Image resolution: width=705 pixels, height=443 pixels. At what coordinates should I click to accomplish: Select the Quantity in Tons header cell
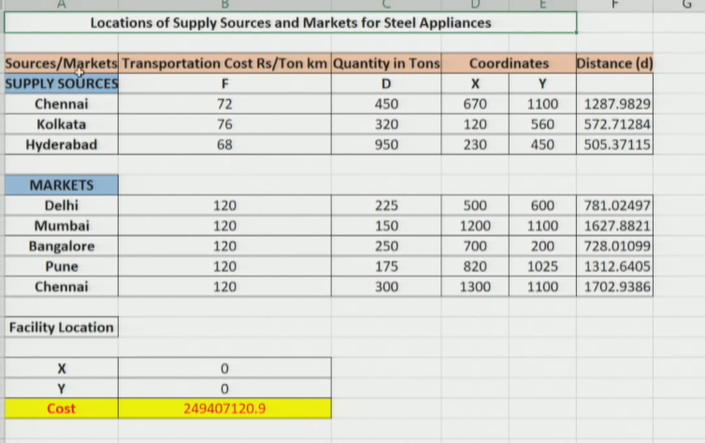click(386, 64)
